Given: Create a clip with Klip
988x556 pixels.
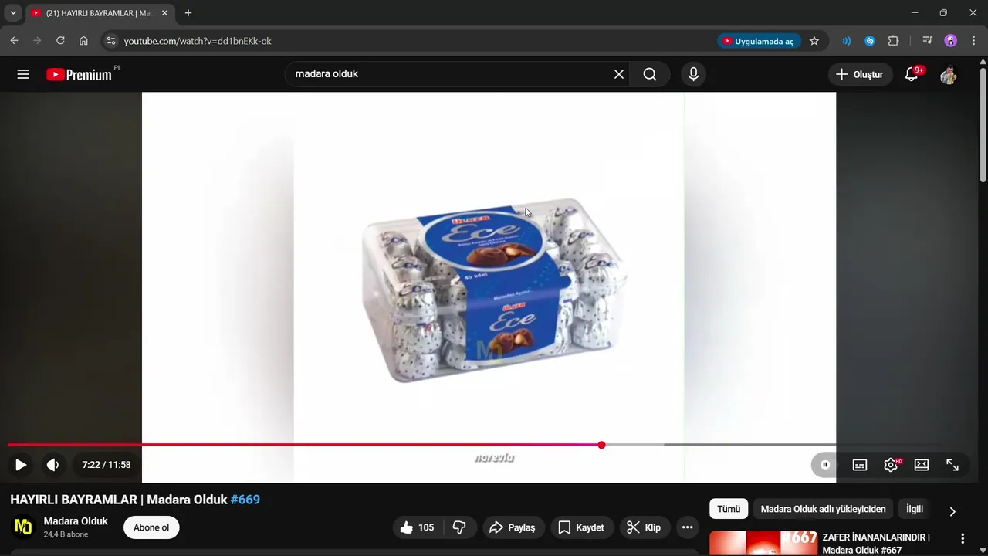Looking at the screenshot, I should click(644, 527).
